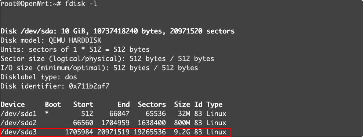Click the Disklabel type dos text

pos(39,77)
